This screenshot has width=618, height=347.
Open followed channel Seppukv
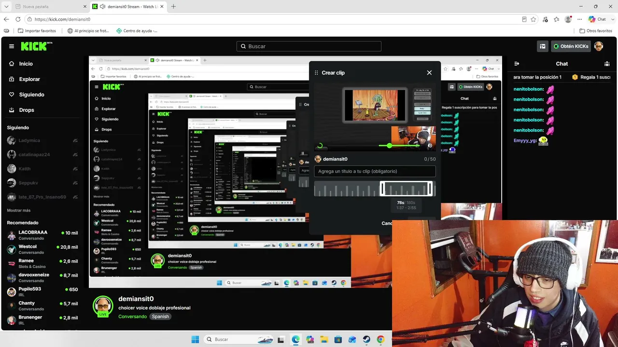click(x=42, y=183)
